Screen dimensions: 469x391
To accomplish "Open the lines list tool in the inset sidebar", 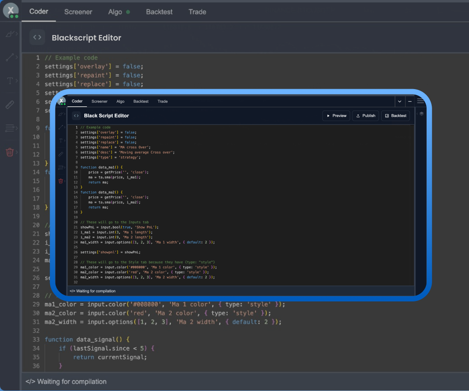I will [x=61, y=167].
